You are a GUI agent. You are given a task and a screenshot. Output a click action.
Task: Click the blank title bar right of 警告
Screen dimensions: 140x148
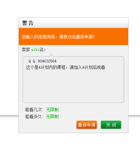click(81, 23)
